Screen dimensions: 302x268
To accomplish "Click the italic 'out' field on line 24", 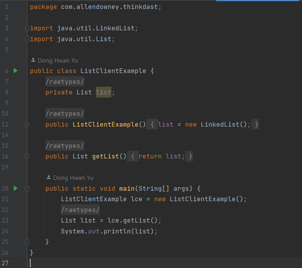I will point(94,231).
